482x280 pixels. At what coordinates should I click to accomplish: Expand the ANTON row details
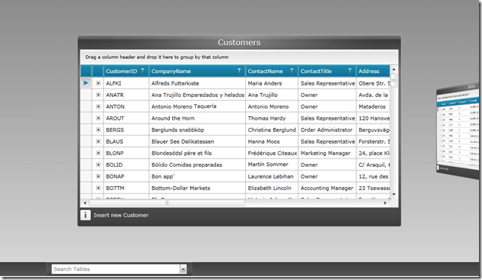pos(98,106)
